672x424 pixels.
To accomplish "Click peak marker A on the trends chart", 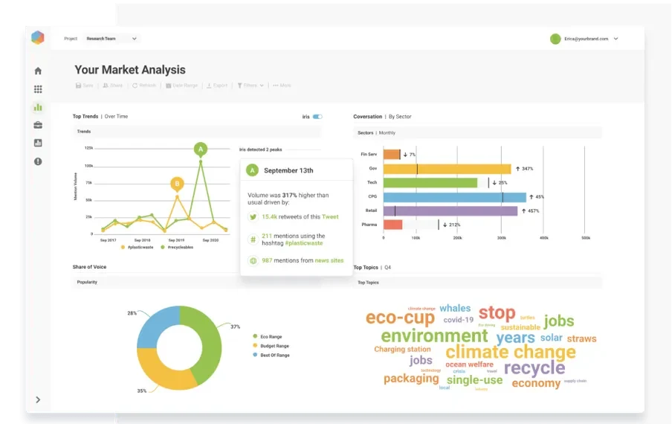I will pyautogui.click(x=201, y=150).
